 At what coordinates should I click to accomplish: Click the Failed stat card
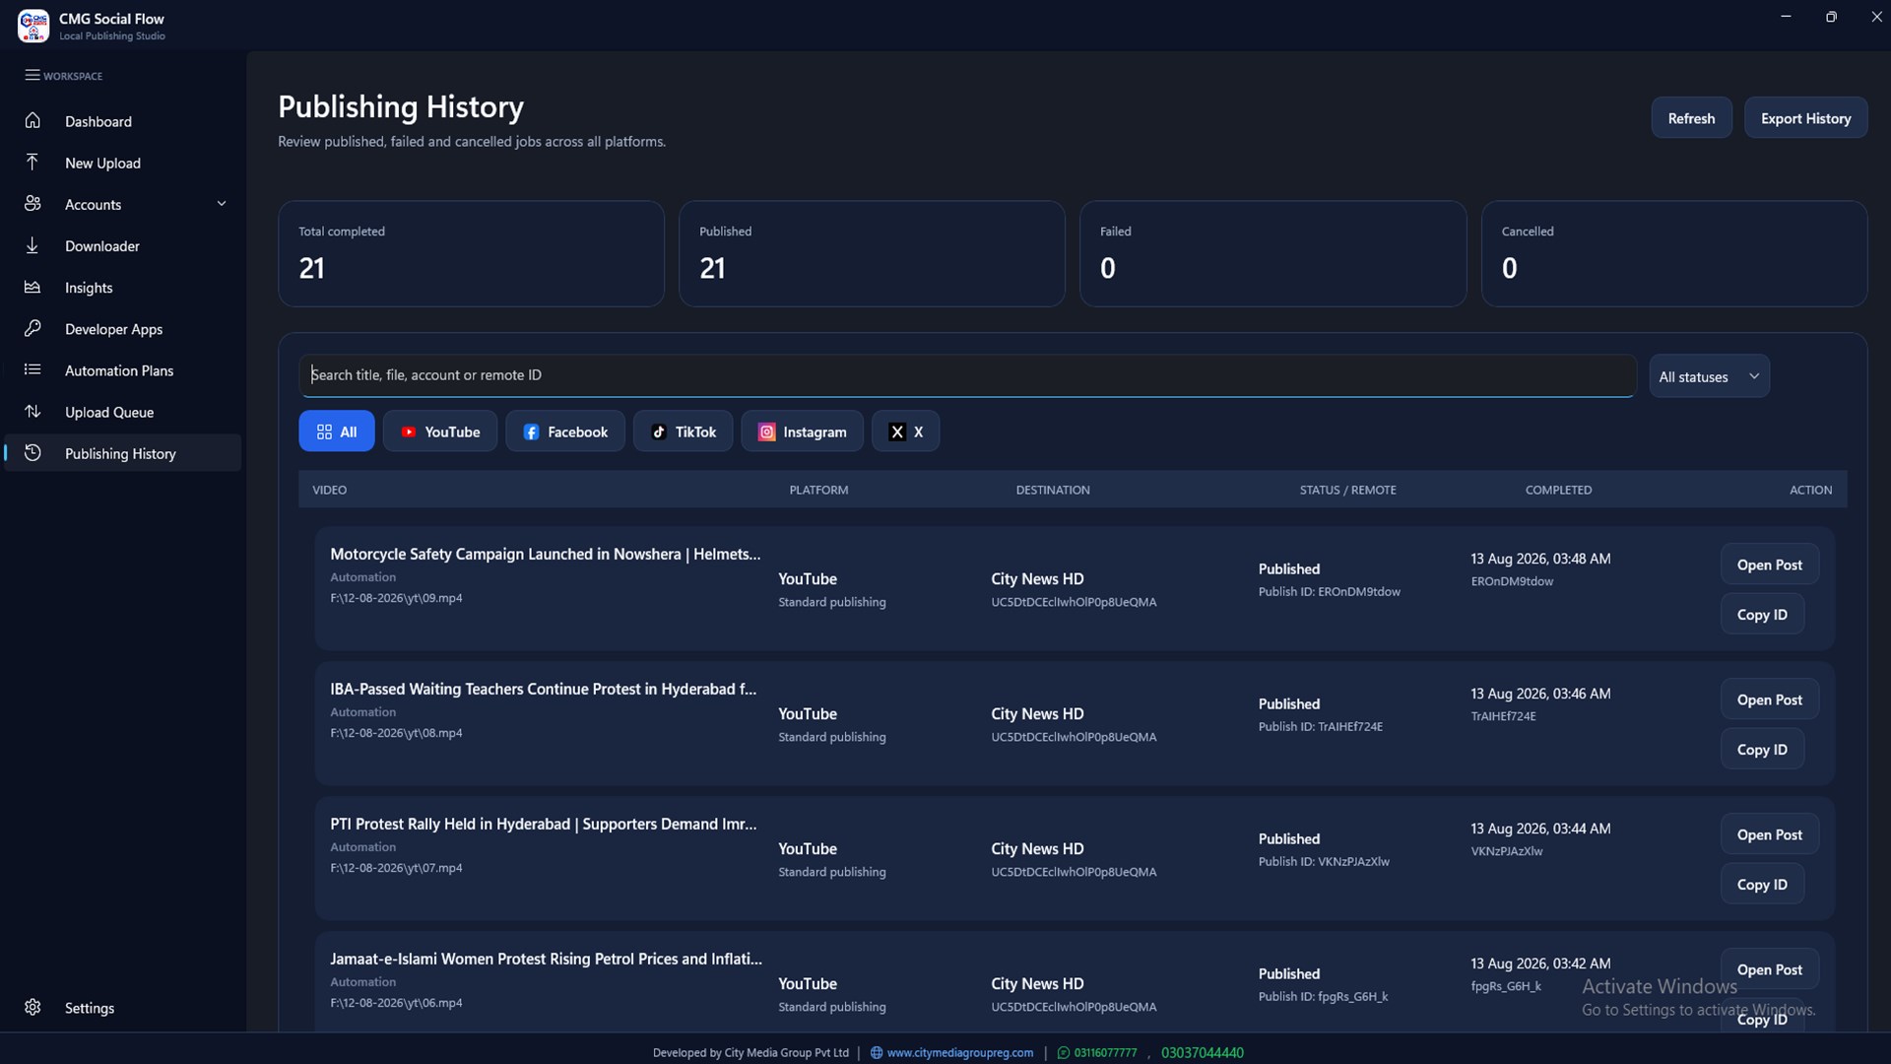(1272, 253)
